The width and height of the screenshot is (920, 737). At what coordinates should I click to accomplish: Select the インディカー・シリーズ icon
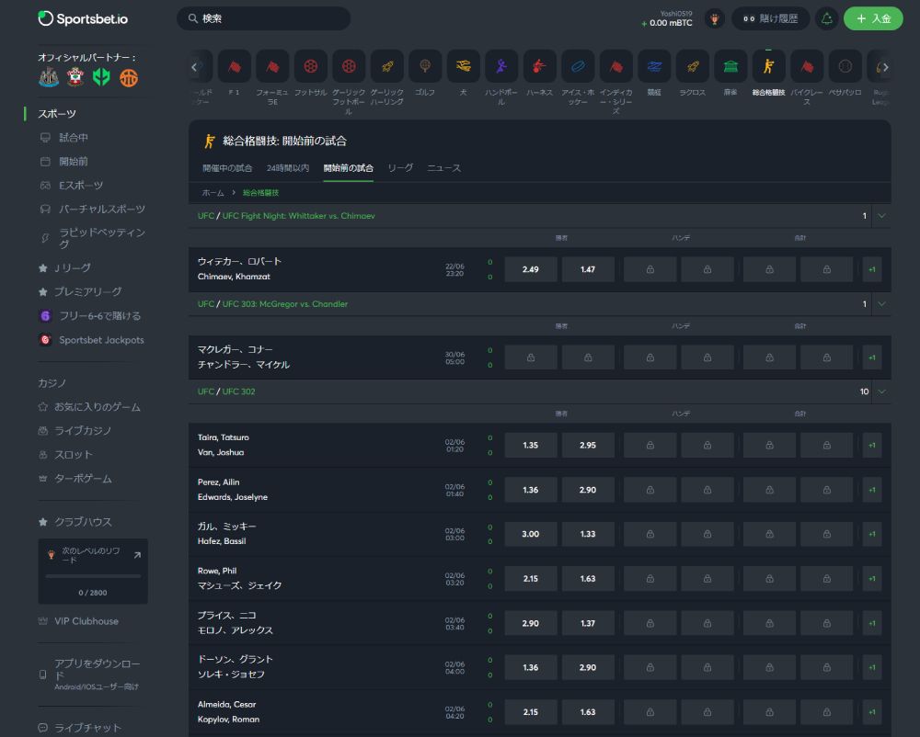click(x=615, y=66)
